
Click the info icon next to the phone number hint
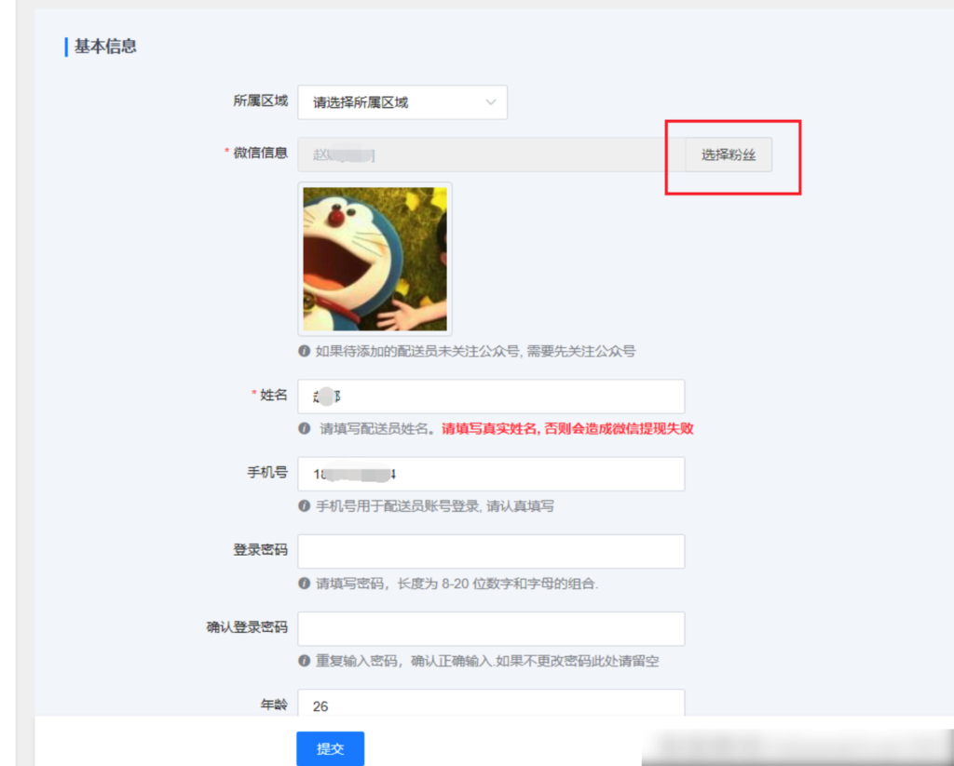click(x=303, y=506)
